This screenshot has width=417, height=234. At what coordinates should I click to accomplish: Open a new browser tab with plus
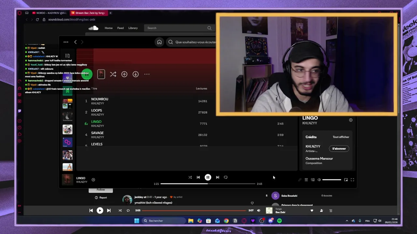(x=110, y=13)
